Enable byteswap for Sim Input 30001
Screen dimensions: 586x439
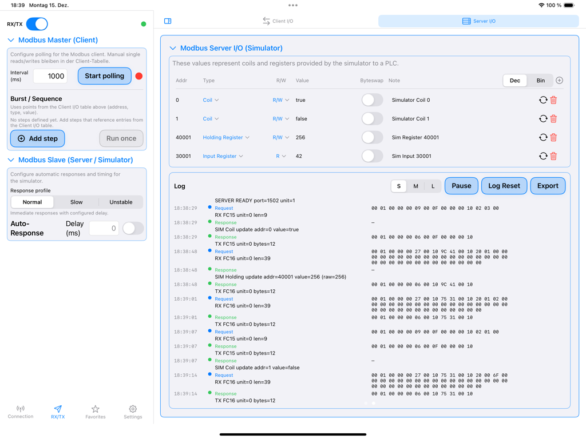[x=371, y=155]
